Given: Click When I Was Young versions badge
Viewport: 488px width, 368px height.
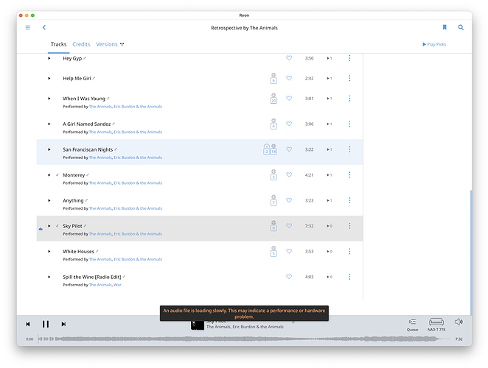Looking at the screenshot, I should [x=273, y=99].
